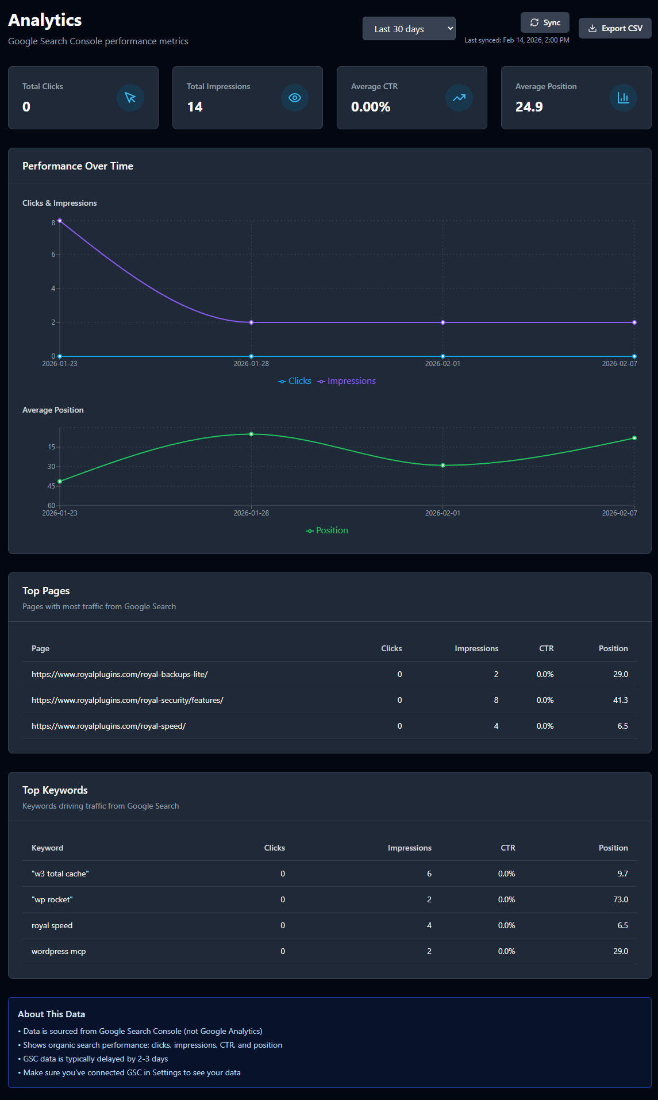Expand the date filter chevron
Image resolution: width=658 pixels, height=1100 pixels.
pos(451,28)
